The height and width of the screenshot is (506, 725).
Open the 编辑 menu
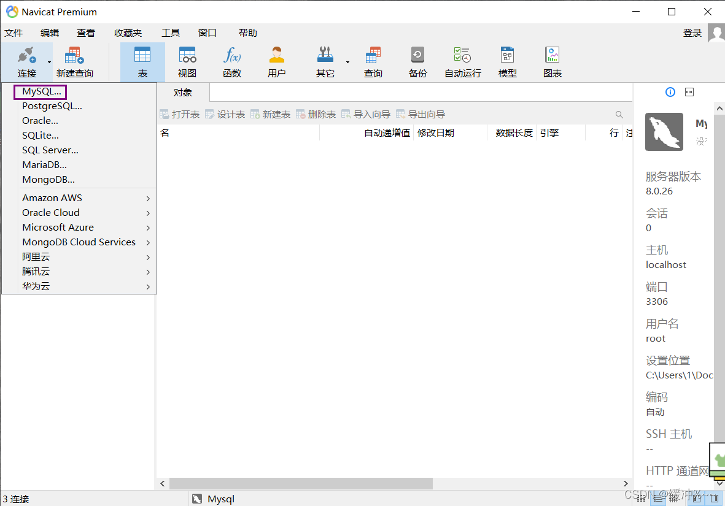[x=50, y=33]
